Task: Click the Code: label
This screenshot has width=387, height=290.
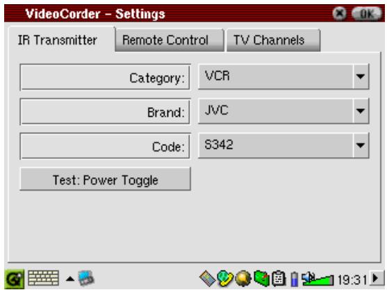Action: [168, 147]
